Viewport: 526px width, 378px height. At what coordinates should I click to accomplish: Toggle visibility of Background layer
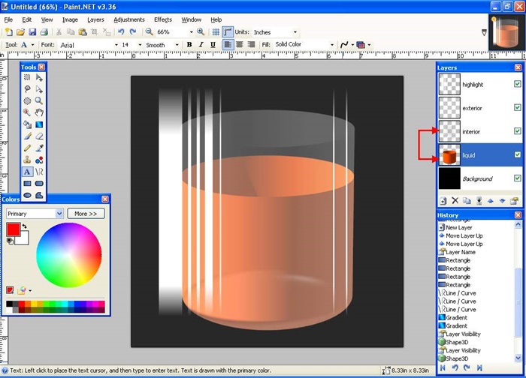coord(517,178)
